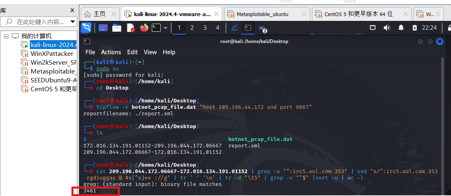Select WinXPattacker VM in library
451x196 pixels.
[x=52, y=54]
